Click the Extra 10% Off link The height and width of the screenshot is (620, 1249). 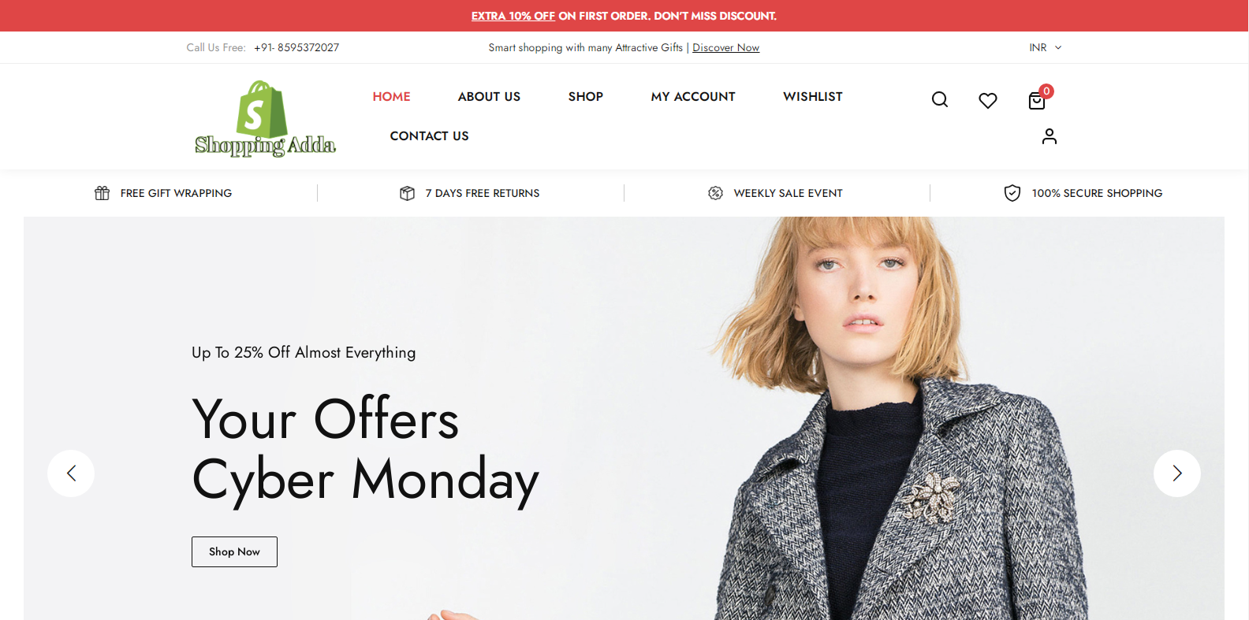tap(513, 16)
